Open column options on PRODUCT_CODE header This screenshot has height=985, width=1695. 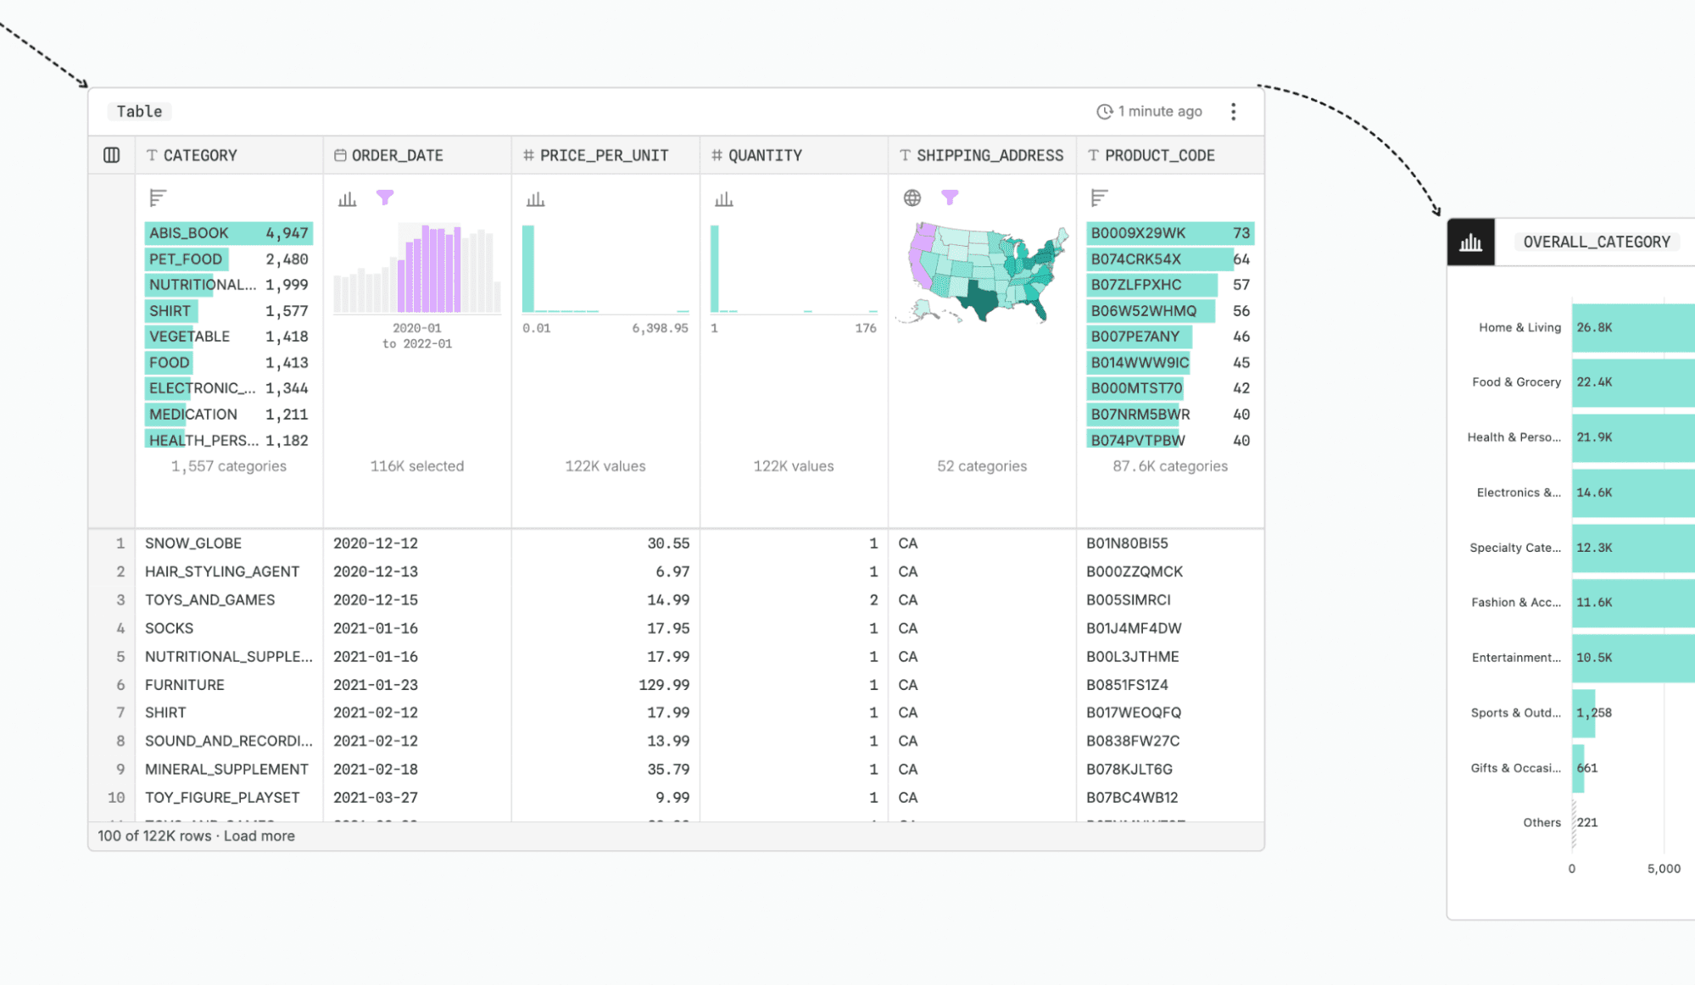pos(1160,155)
